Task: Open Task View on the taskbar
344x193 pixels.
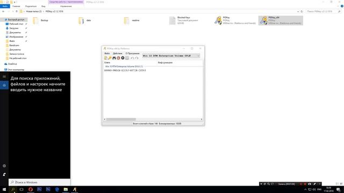Action: [21, 189]
